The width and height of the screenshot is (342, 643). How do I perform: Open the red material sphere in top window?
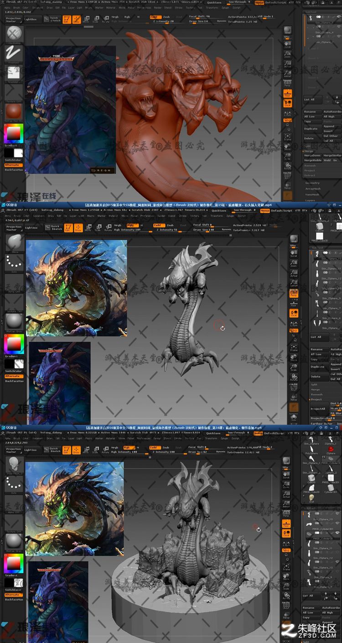[x=14, y=113]
